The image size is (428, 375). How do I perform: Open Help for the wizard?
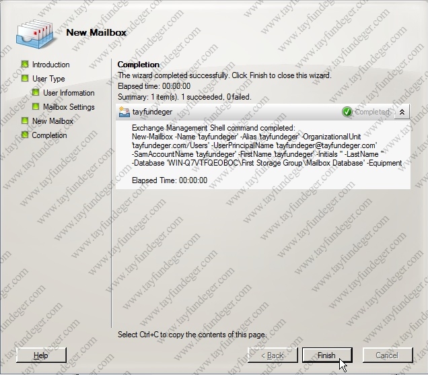41,355
